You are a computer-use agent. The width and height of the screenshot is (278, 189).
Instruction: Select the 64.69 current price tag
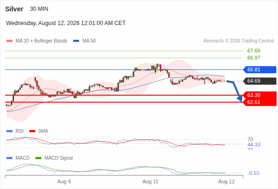click(x=260, y=81)
